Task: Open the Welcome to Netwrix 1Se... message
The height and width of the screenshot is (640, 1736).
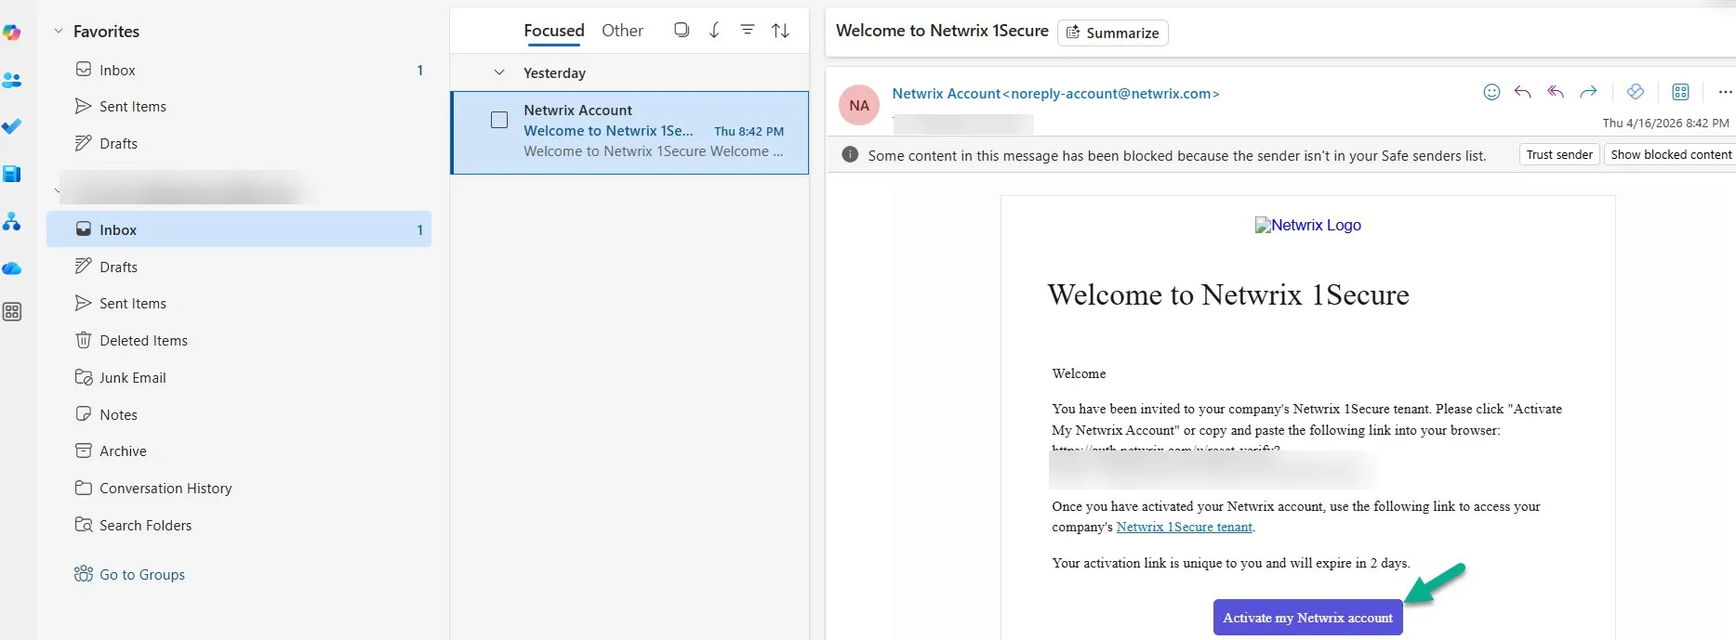Action: coord(629,133)
